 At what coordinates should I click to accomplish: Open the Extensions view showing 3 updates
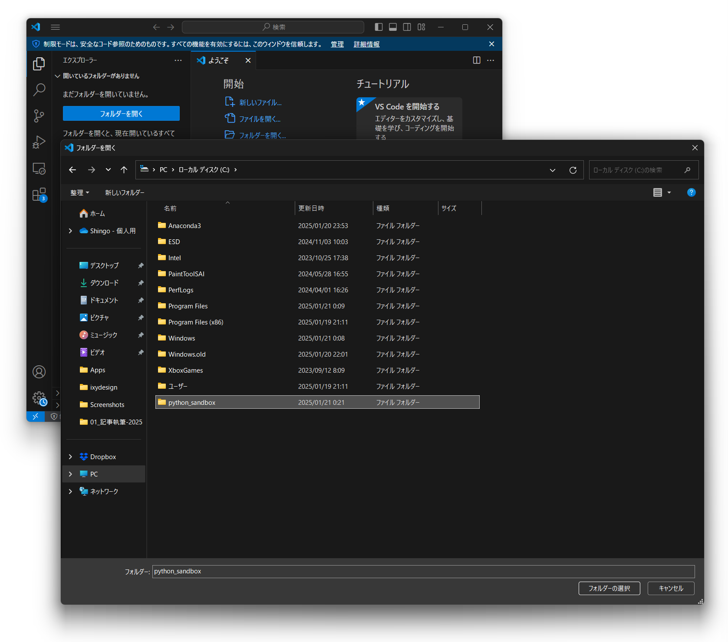coord(39,194)
